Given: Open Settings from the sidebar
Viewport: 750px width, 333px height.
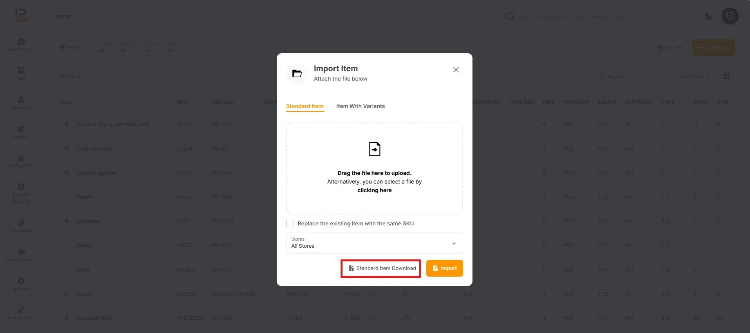Looking at the screenshot, I should coord(21,284).
